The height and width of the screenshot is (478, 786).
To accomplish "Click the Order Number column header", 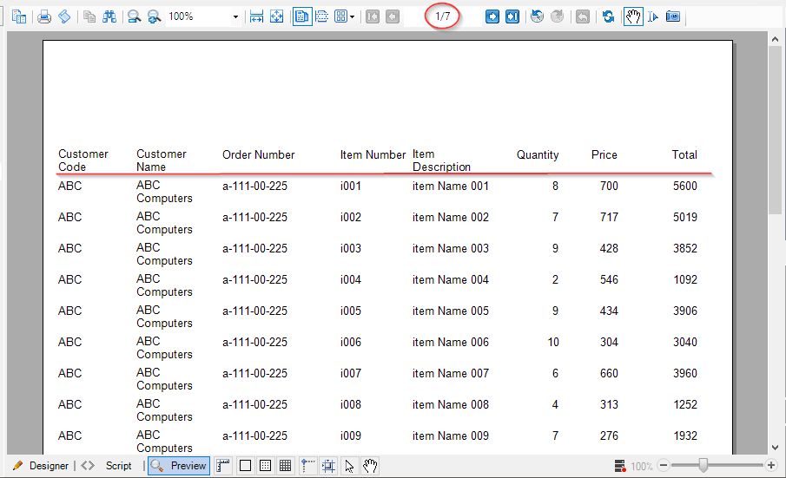I will [x=258, y=154].
